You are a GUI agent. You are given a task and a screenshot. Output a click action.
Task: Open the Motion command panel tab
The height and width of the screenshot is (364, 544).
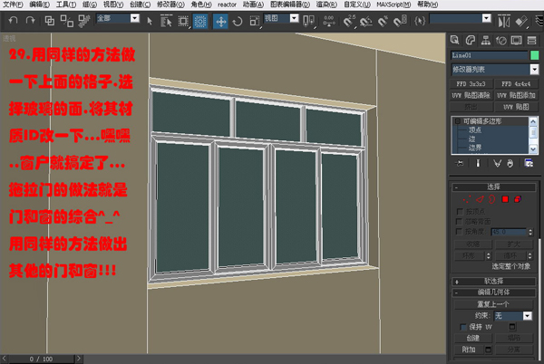(x=501, y=40)
